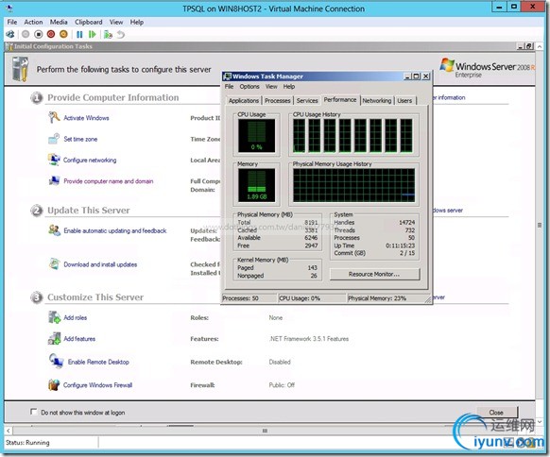Viewport: 550px width, 457px height.
Task: Click the Set time zone icon
Action: coord(54,139)
